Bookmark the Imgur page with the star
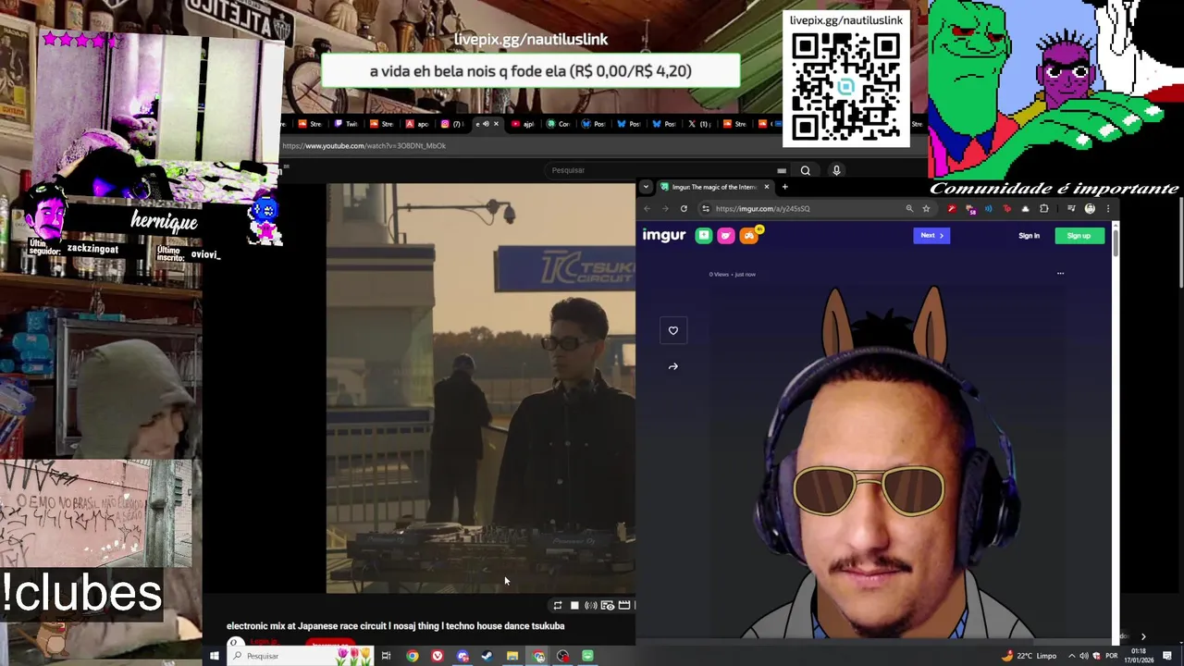The height and width of the screenshot is (666, 1184). (926, 209)
